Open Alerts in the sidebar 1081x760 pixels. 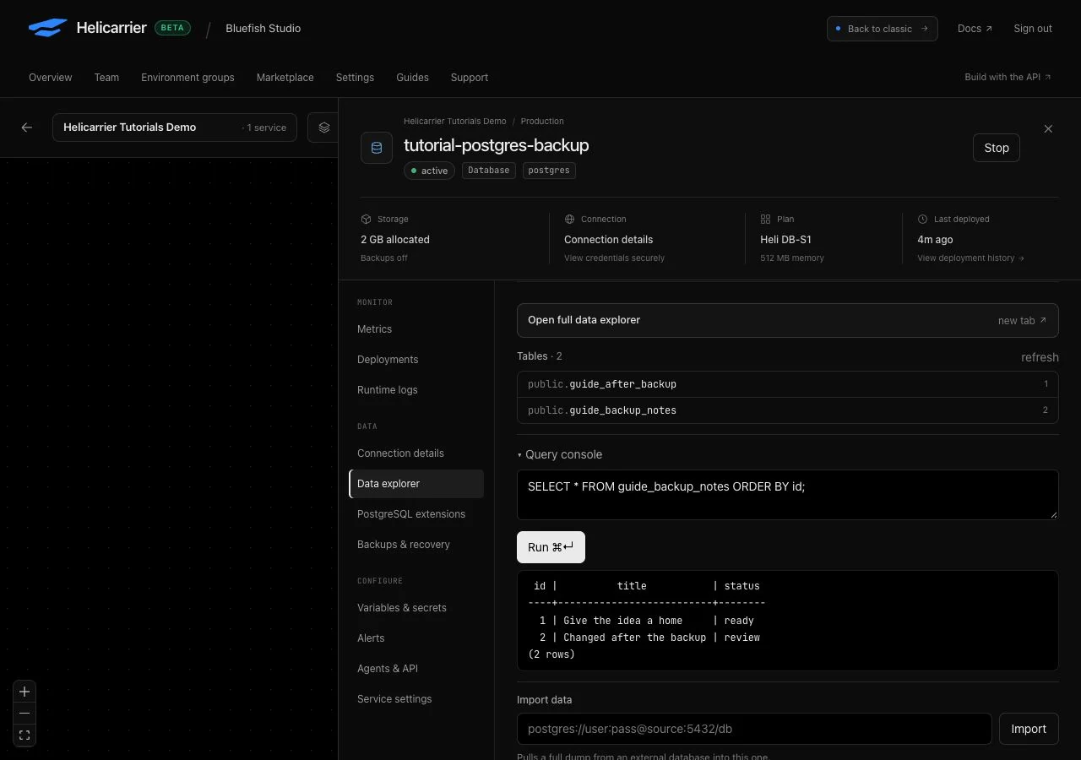tap(416, 638)
